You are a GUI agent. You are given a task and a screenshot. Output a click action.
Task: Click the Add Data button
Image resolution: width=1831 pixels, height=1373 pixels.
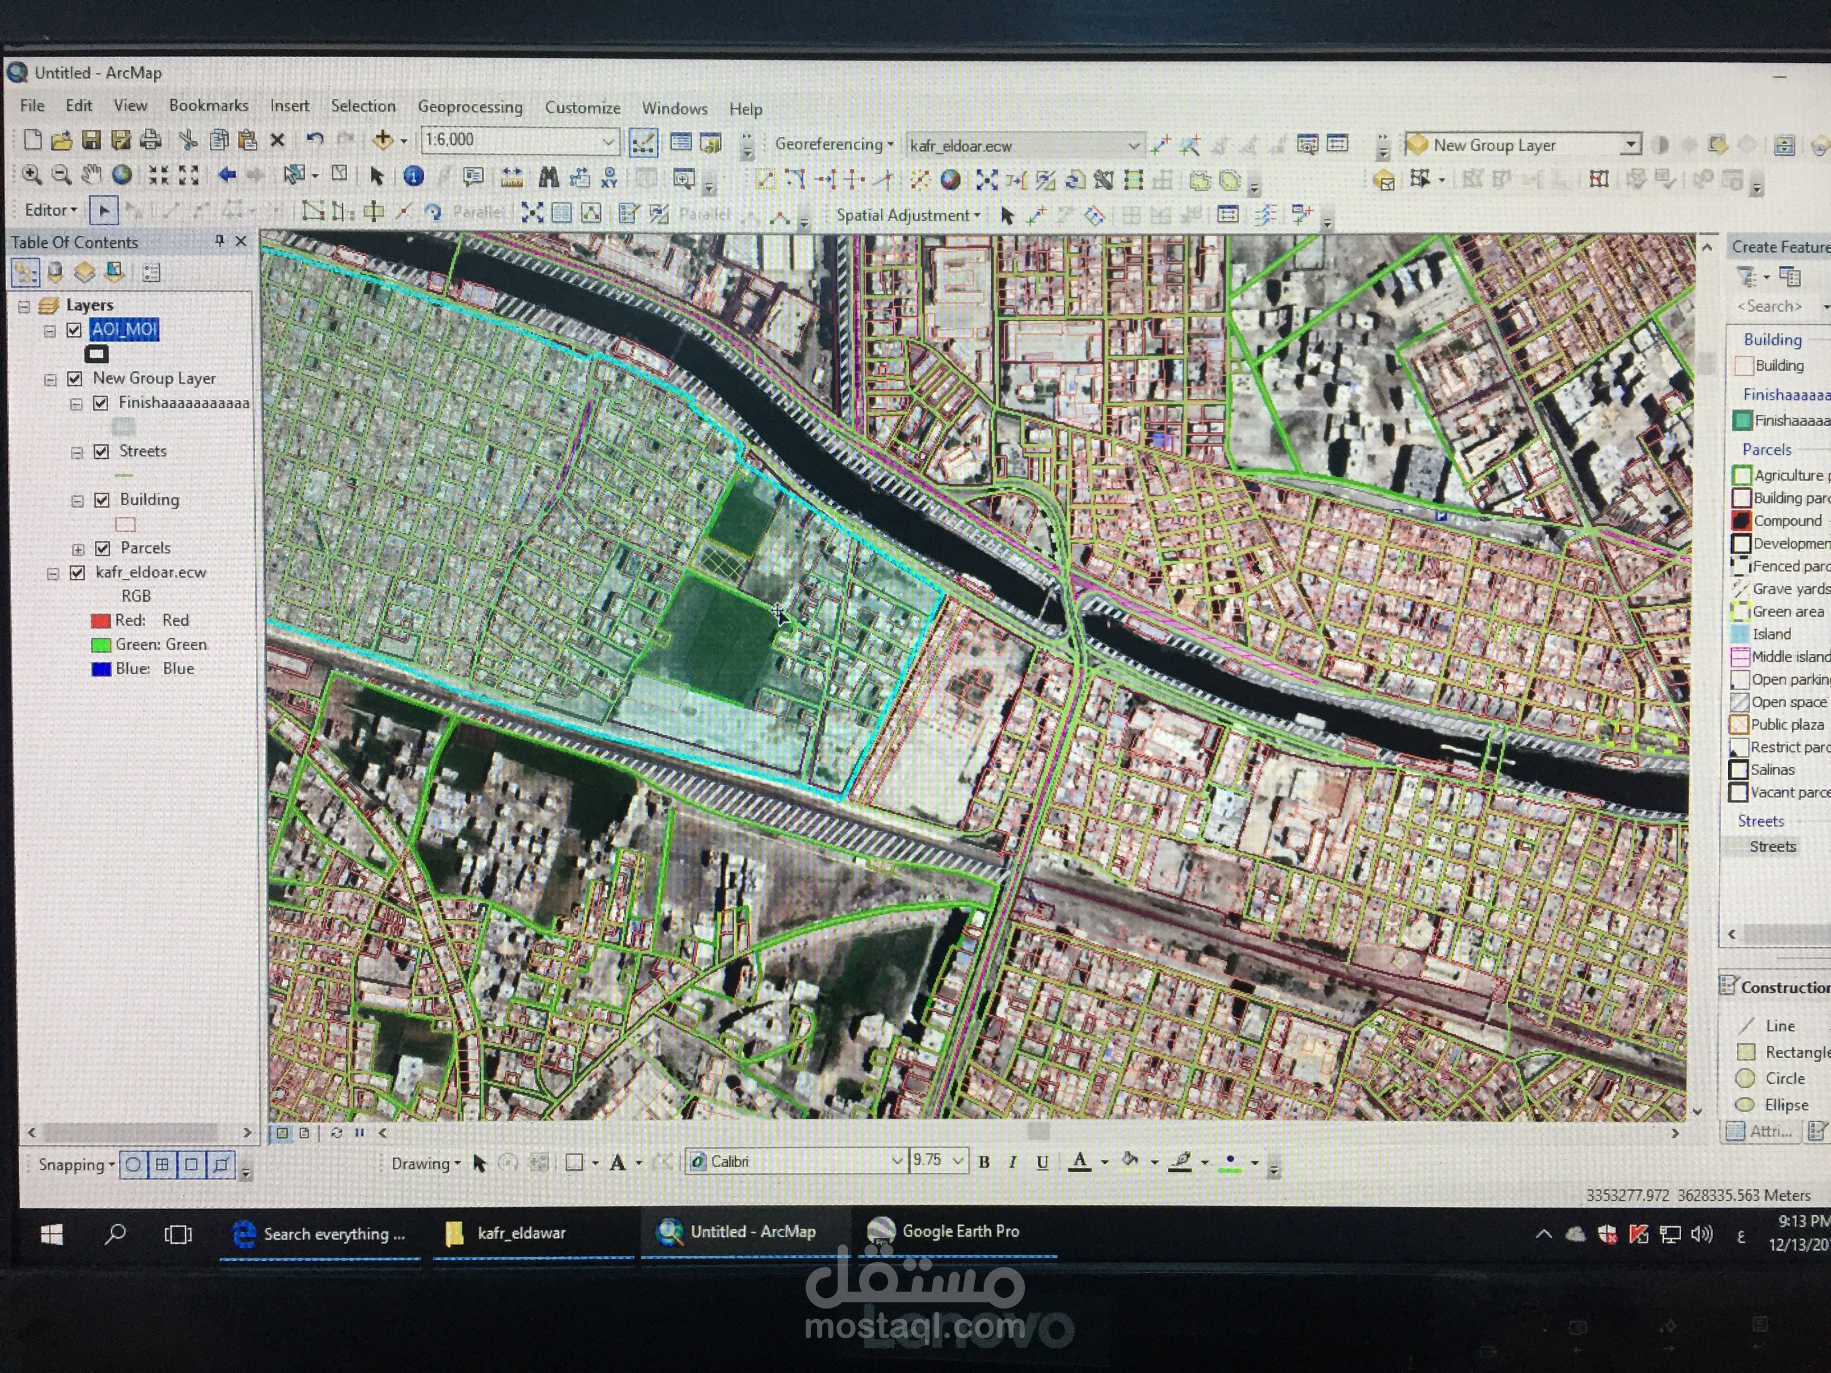tap(383, 140)
